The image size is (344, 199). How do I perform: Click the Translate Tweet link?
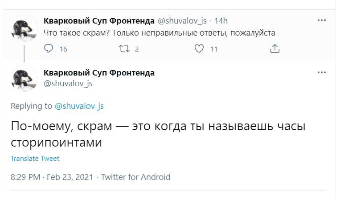(x=35, y=159)
